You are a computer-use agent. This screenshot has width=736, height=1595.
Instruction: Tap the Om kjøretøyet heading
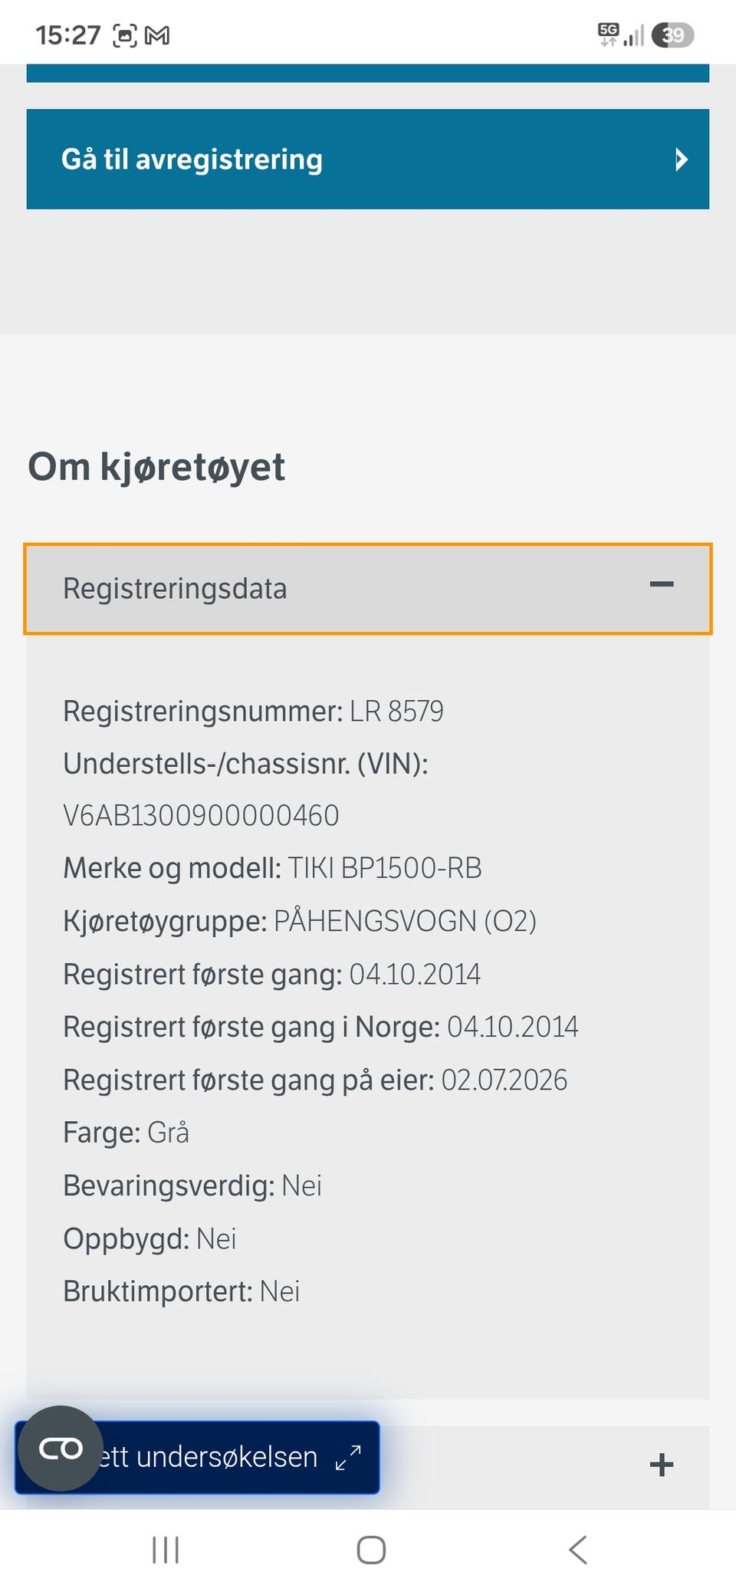click(x=156, y=467)
